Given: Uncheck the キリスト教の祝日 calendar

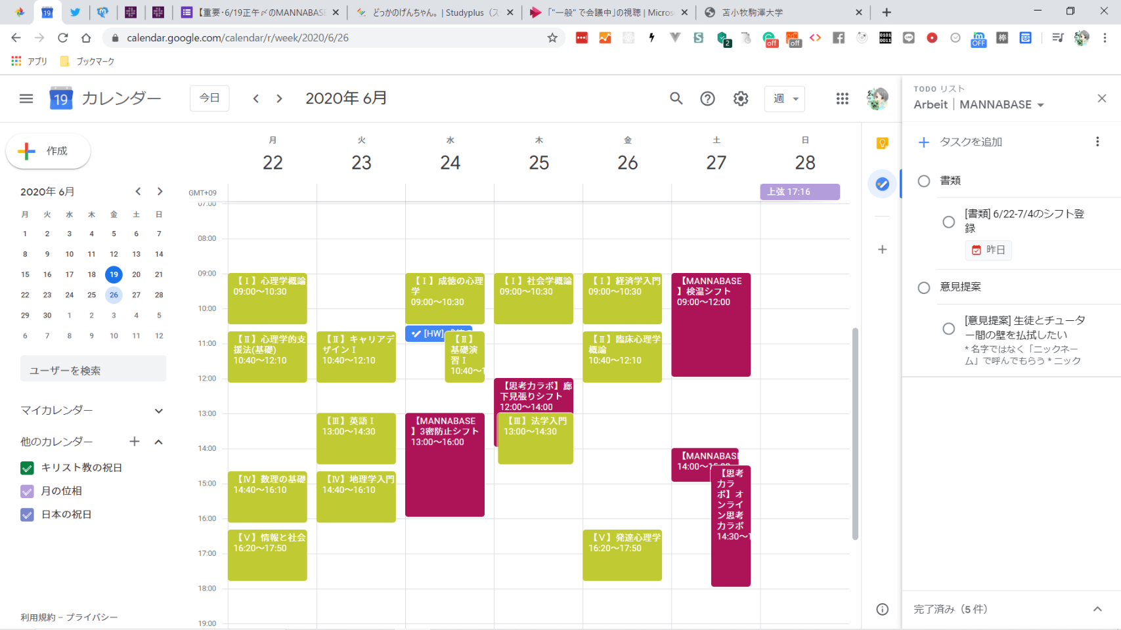Looking at the screenshot, I should pos(27,468).
